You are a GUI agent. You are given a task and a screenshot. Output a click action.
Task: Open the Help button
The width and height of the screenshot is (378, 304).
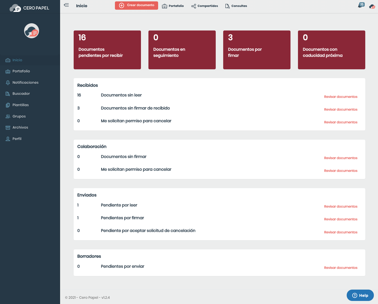360,295
